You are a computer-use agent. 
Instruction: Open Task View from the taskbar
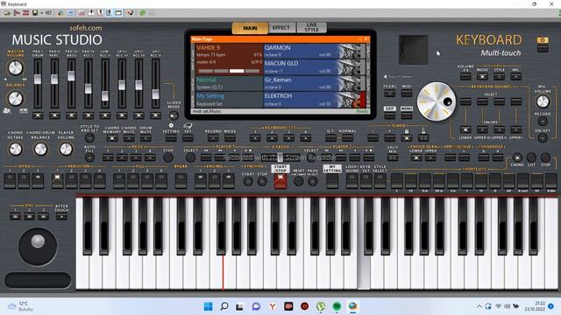239,306
